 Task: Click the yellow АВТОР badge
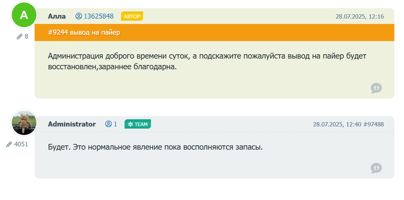point(132,16)
